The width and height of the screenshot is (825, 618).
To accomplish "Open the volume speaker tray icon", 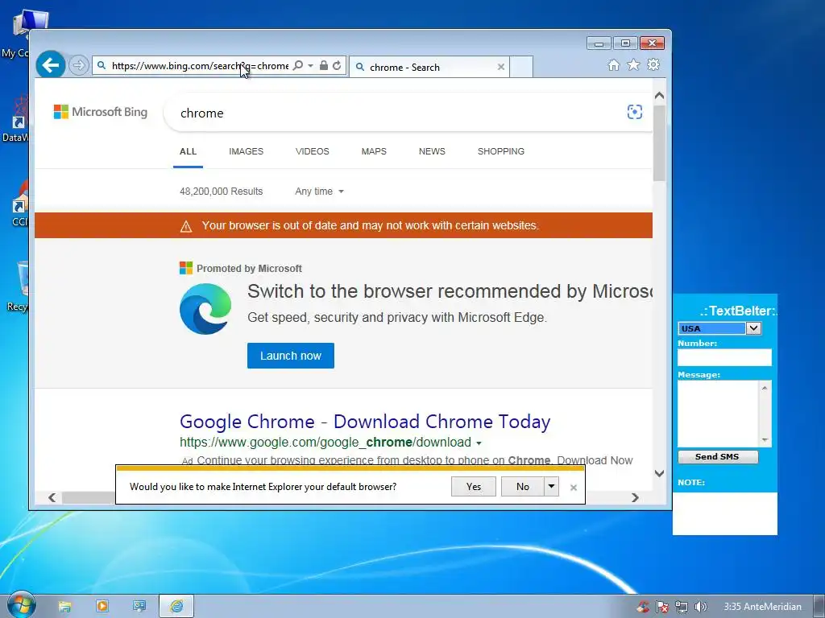I will [700, 607].
